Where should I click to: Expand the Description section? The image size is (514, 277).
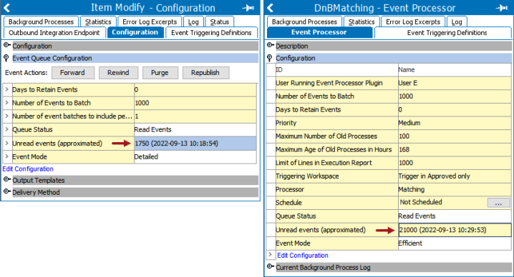(x=270, y=45)
